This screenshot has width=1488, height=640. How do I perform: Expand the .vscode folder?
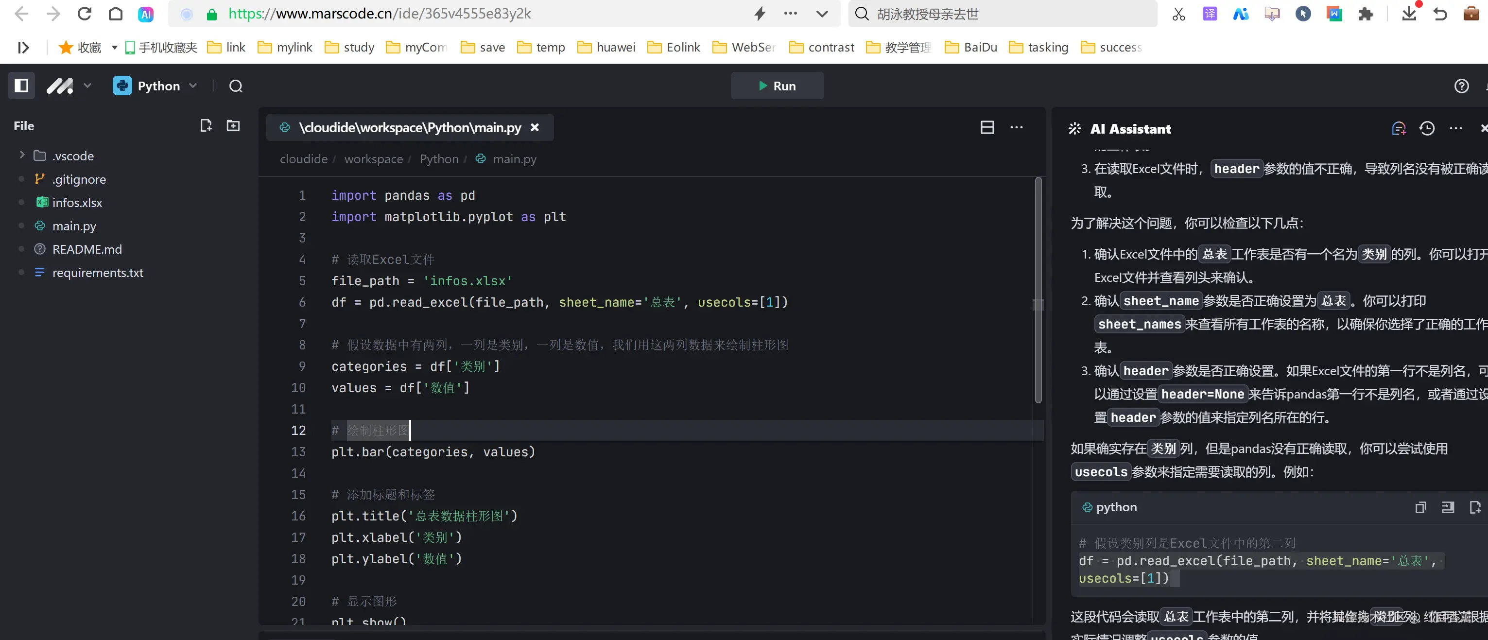[22, 155]
